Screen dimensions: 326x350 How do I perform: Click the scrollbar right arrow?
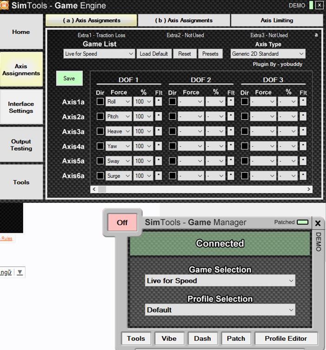pos(309,189)
